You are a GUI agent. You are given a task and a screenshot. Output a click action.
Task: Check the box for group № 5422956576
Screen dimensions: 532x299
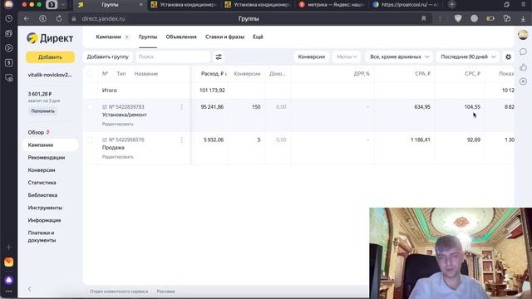(90, 140)
